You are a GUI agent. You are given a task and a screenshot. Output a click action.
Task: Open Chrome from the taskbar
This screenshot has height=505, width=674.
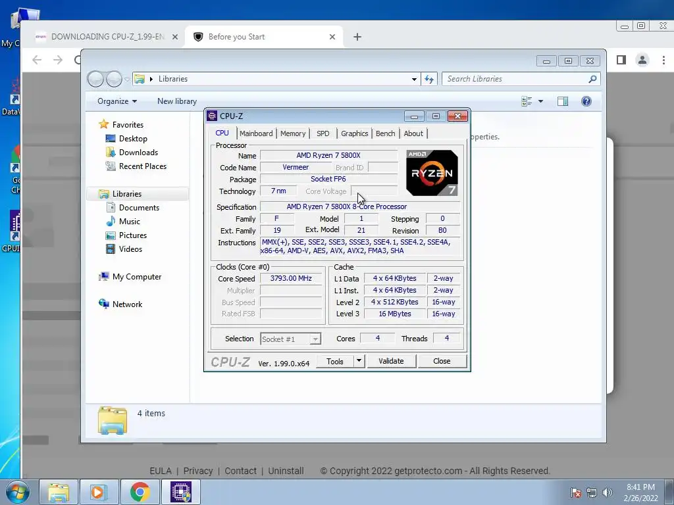(140, 492)
